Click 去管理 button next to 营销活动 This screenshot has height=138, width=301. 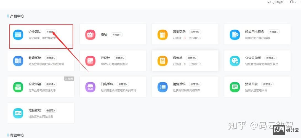tap(195, 32)
